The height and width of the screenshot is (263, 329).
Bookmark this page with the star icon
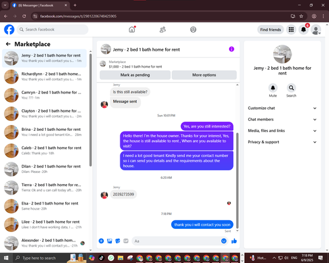(x=301, y=16)
